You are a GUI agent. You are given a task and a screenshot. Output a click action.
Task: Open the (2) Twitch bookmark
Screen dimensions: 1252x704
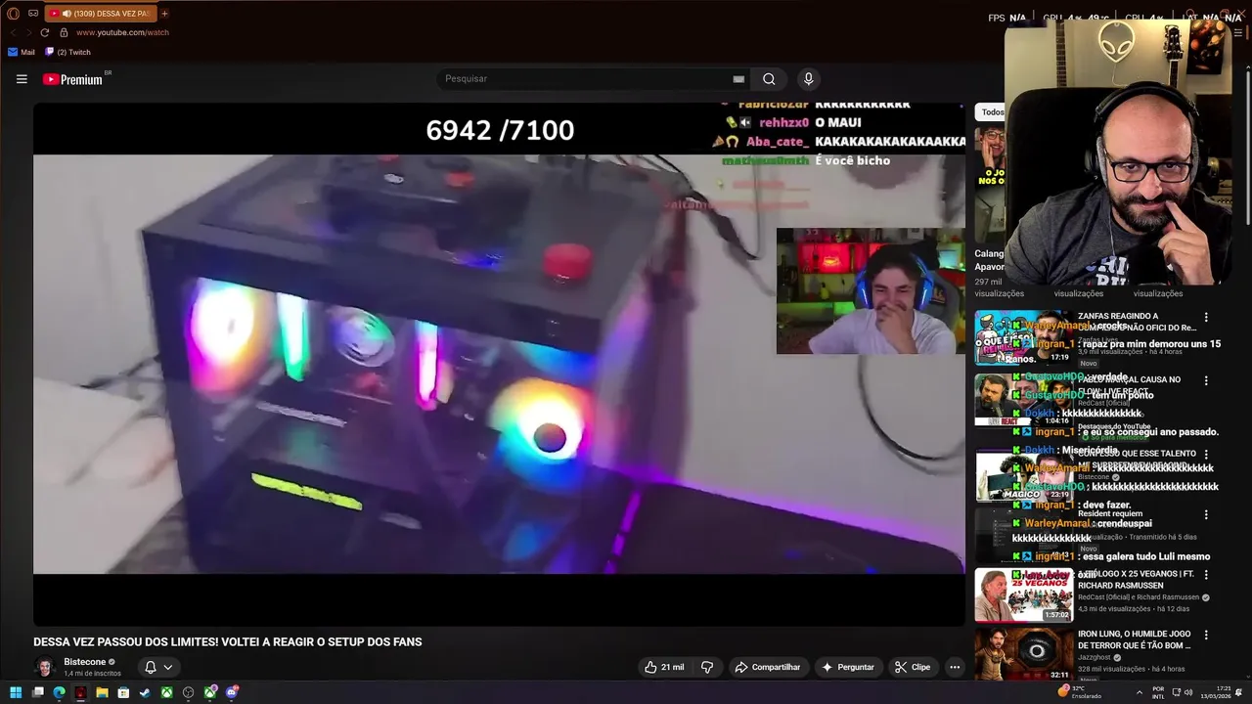pyautogui.click(x=67, y=52)
